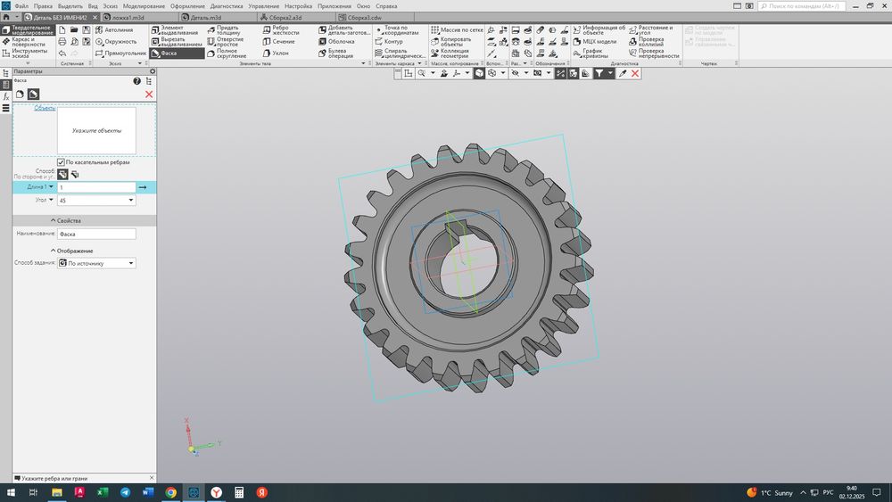892x502 pixels.
Task: Select the Фаска (chamfer) tool in ribbon
Action: (x=177, y=53)
